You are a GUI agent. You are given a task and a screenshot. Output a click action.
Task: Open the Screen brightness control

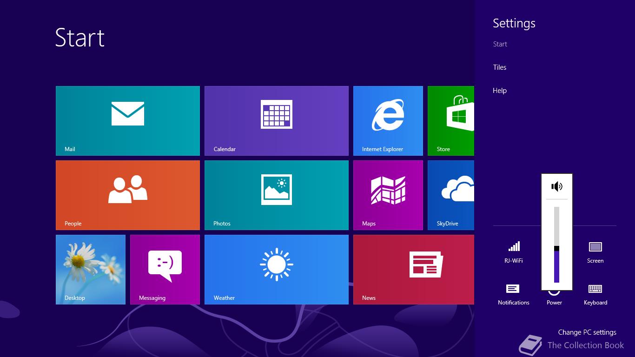[x=595, y=252]
